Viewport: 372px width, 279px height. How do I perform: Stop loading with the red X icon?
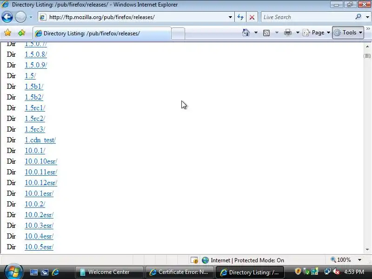point(252,17)
